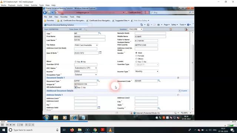Open the Guardian Type select dropdown
Image resolution: width=237 pixels, height=133 pixels.
tap(147, 65)
